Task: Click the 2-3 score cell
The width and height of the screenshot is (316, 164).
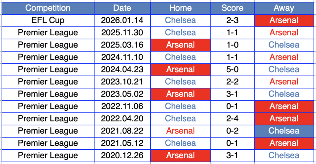Action: point(232,20)
